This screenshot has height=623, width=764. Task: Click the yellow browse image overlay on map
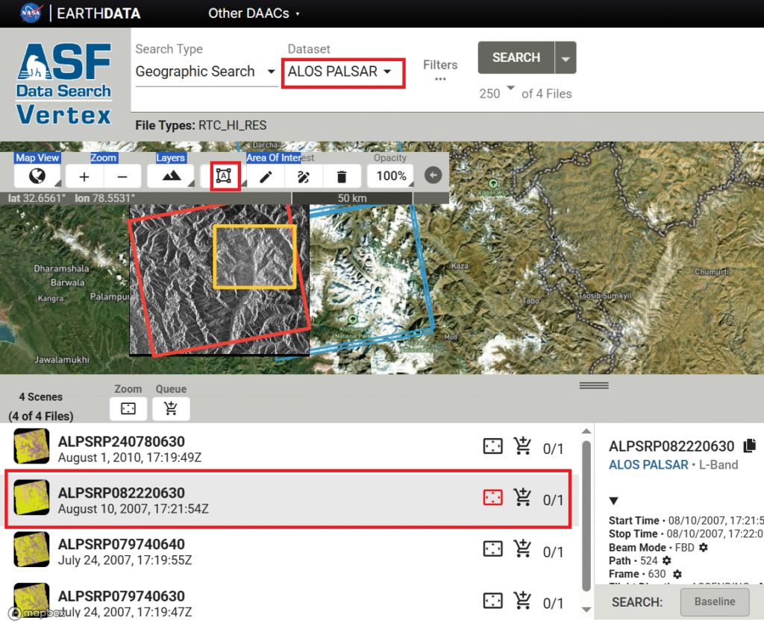point(254,256)
